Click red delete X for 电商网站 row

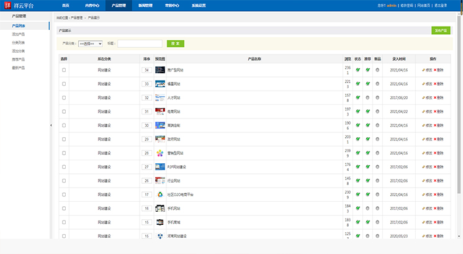pos(435,111)
